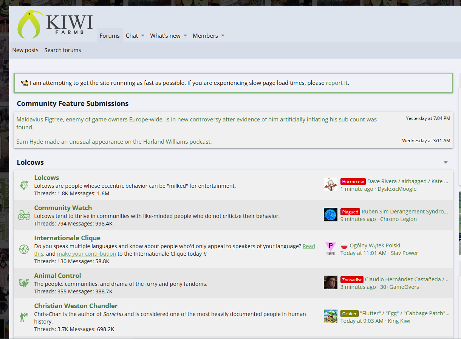Open the Claudio Hernández Castañeda thread

(x=407, y=279)
